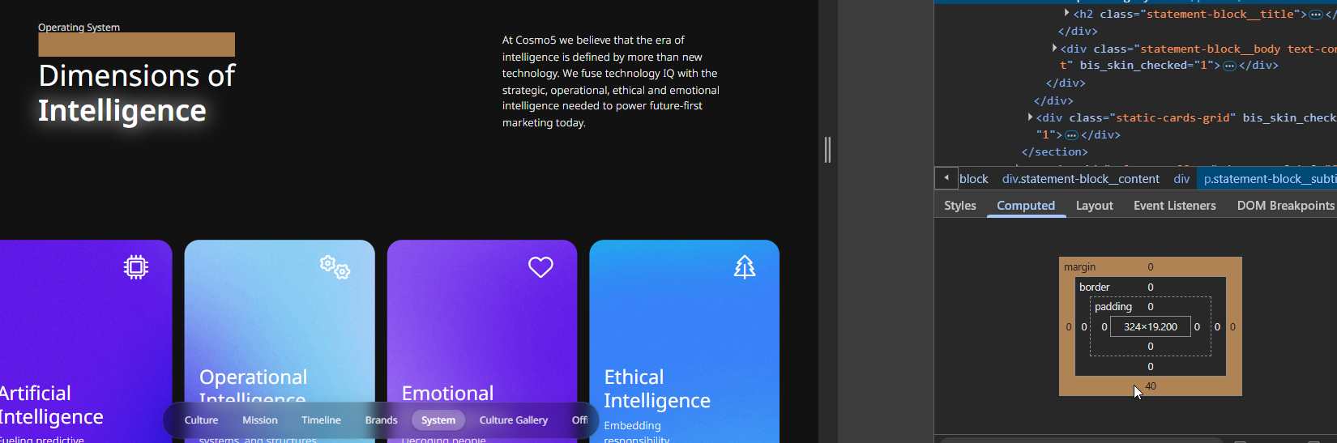The height and width of the screenshot is (443, 1337).
Task: Click the chip icon on Artificial Intelligence card
Action: click(x=136, y=267)
